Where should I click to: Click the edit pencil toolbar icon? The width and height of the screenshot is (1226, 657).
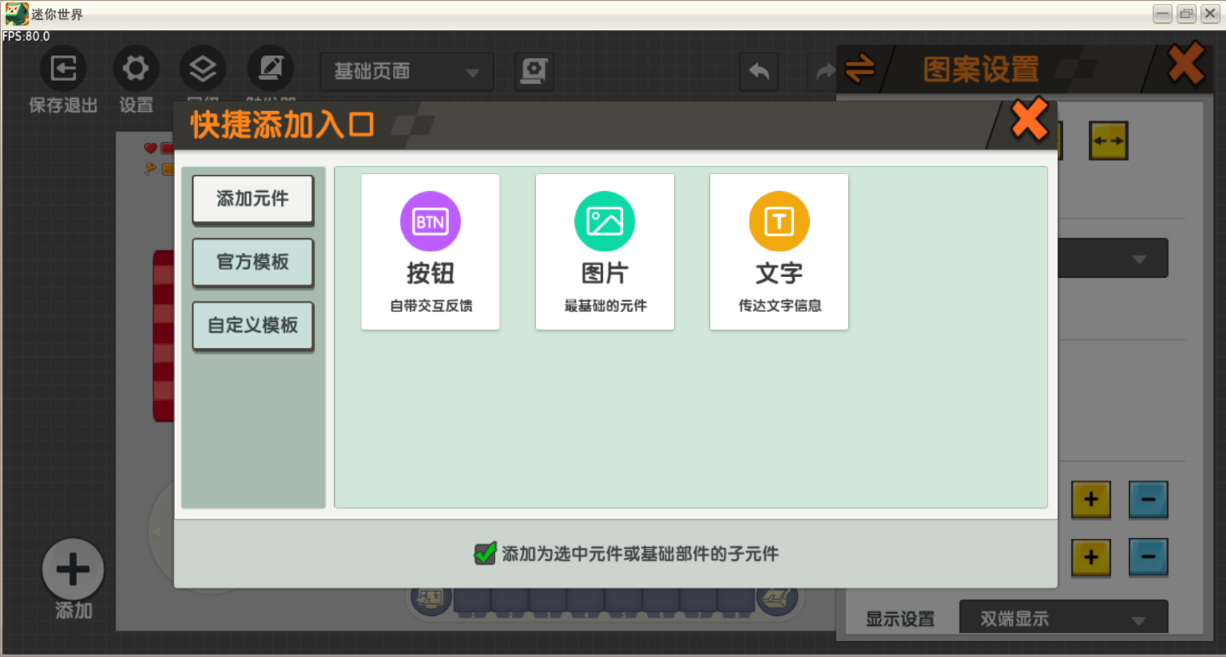270,68
